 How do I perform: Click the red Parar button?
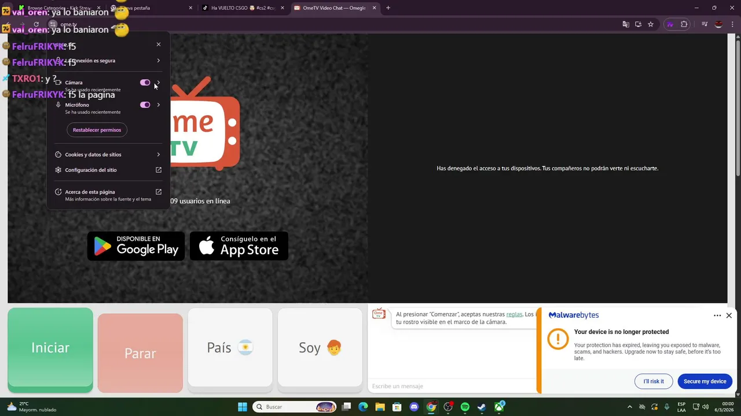[x=140, y=353]
